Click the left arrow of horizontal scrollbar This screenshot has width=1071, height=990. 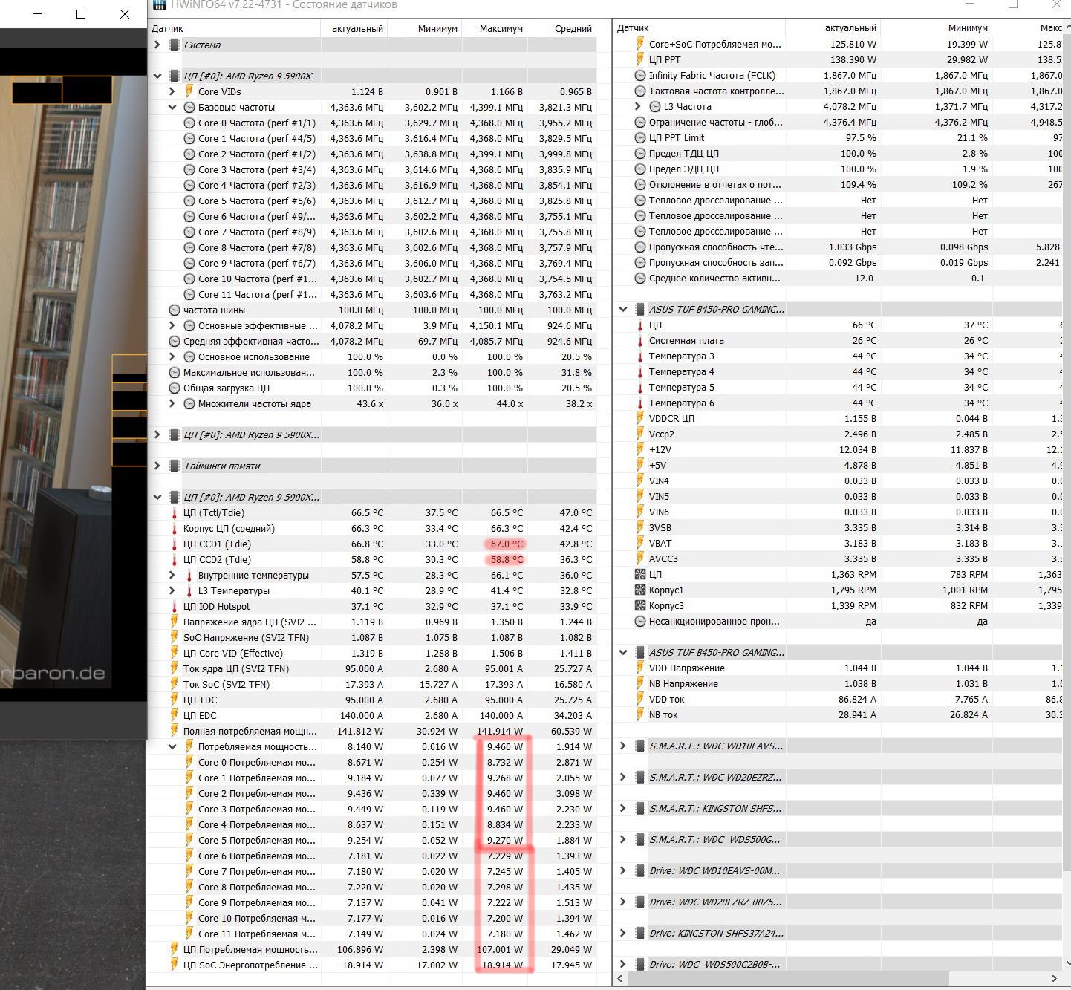622,978
